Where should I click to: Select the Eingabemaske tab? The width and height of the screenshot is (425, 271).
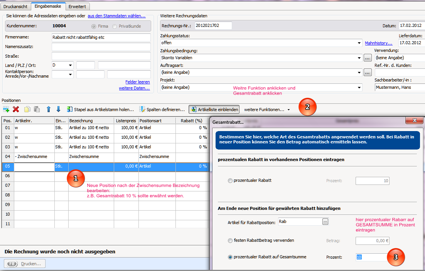click(48, 6)
